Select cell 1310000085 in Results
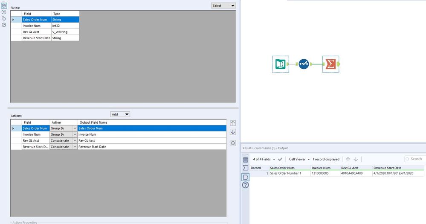Viewport: 426px width, 224px height. (325, 173)
